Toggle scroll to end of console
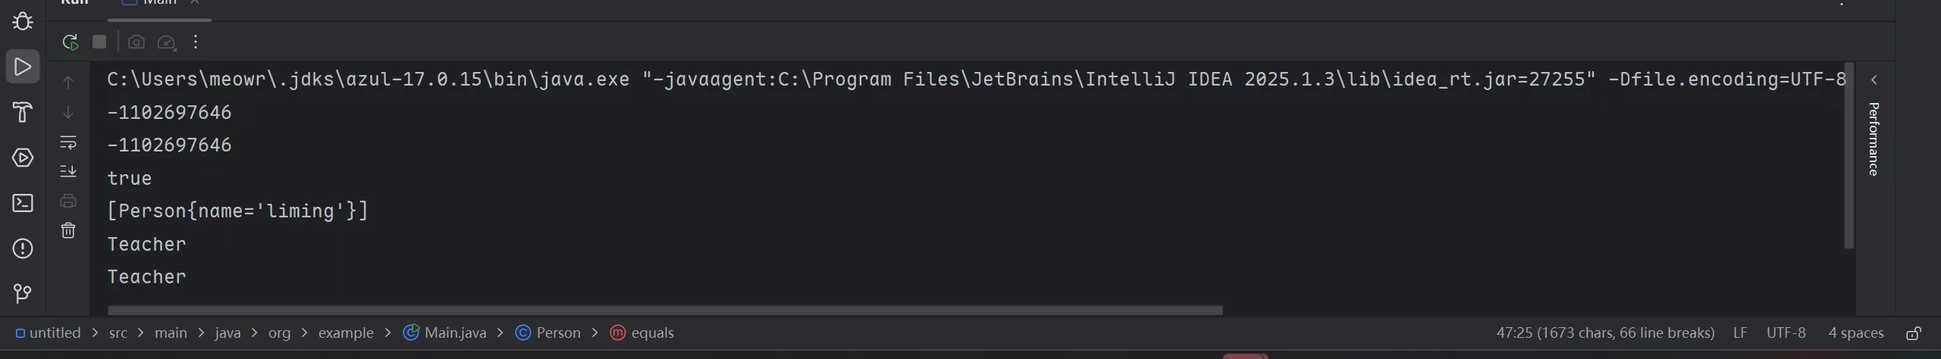The height and width of the screenshot is (359, 1941). 68,171
